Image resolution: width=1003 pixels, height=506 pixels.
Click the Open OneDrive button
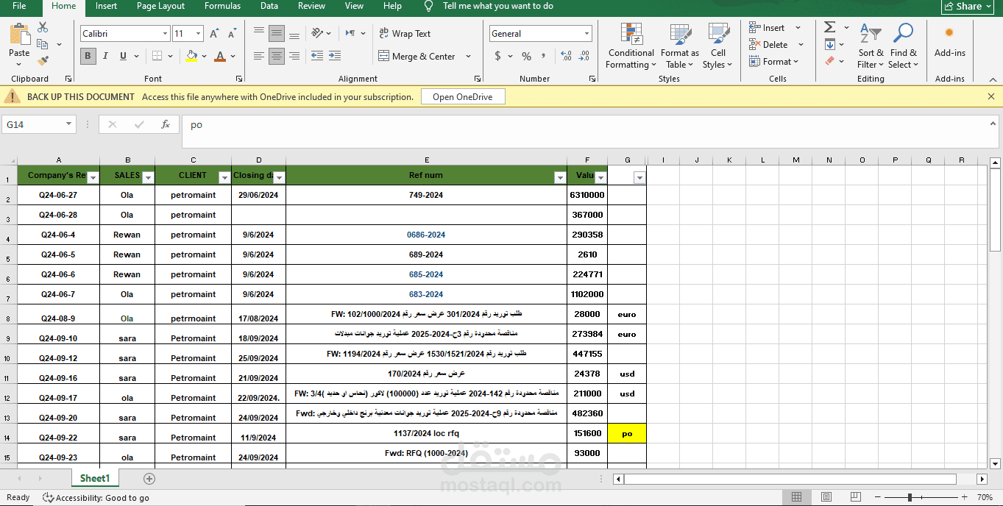click(x=463, y=96)
